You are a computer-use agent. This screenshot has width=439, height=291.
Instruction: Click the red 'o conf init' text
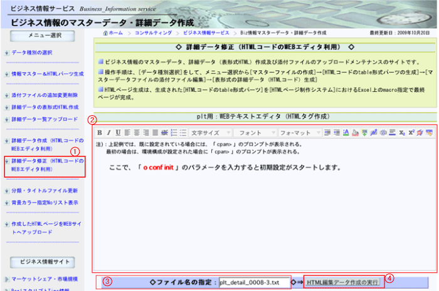(159, 168)
